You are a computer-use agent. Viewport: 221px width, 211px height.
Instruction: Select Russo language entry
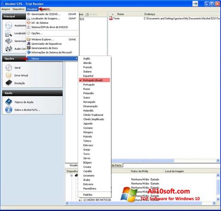tap(87, 89)
